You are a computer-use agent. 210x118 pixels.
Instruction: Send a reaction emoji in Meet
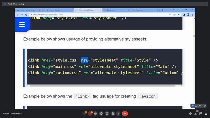click(x=101, y=114)
